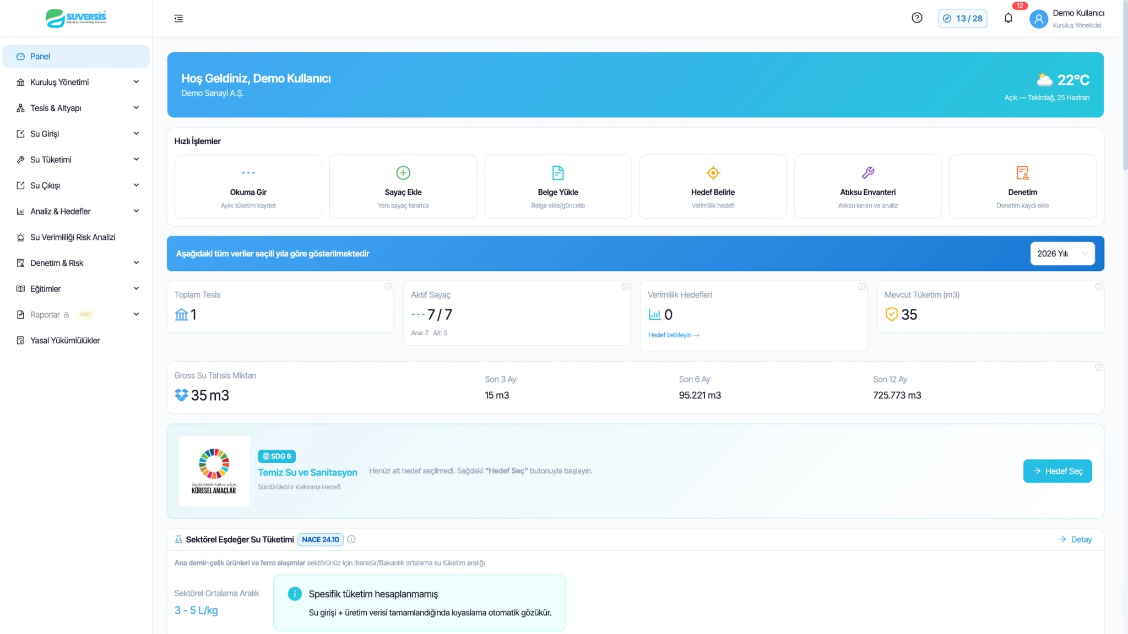Expand the Su Tüketimi menu
The image size is (1128, 634).
point(76,160)
